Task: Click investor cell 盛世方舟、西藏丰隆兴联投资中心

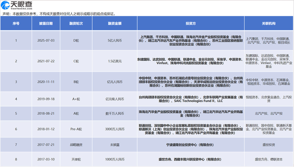Action: [190, 159]
